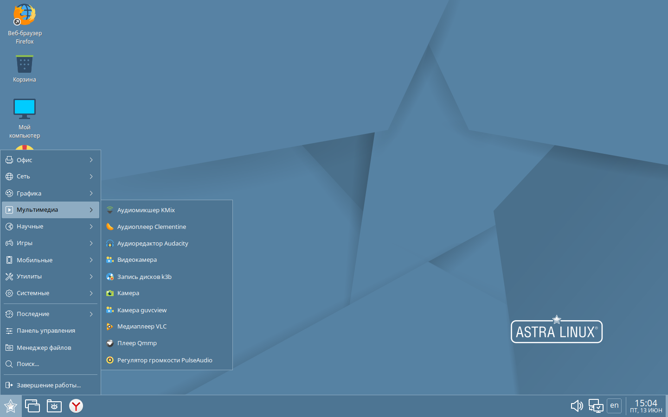Open file manager from taskbar icon
Image resolution: width=668 pixels, height=417 pixels.
point(54,406)
